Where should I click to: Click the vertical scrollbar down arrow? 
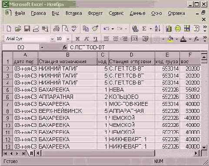[x=204, y=147]
